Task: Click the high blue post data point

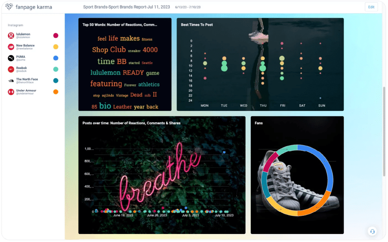Action: pyautogui.click(x=224, y=152)
